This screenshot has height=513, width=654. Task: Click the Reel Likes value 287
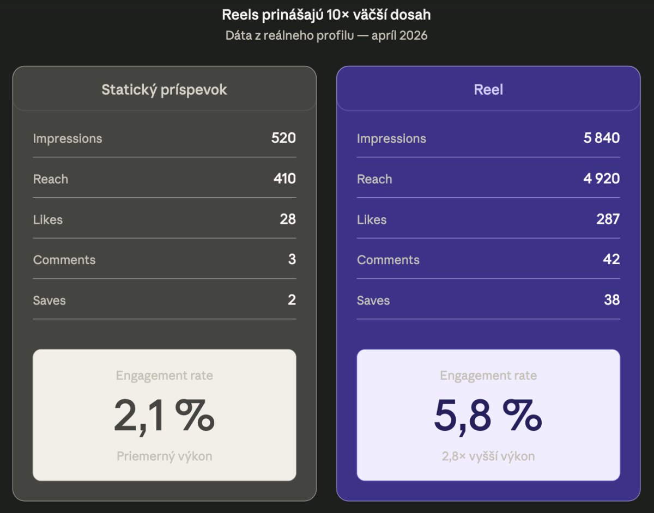(608, 219)
